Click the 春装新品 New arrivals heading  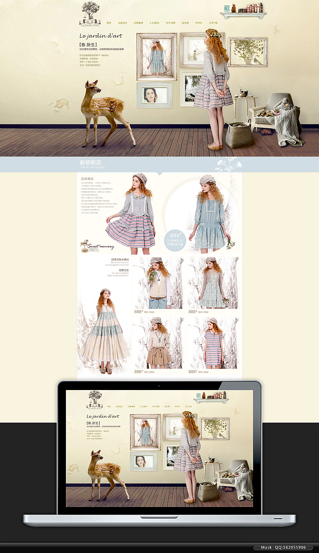point(92,164)
